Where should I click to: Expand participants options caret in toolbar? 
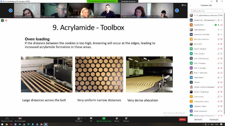coord(85,118)
